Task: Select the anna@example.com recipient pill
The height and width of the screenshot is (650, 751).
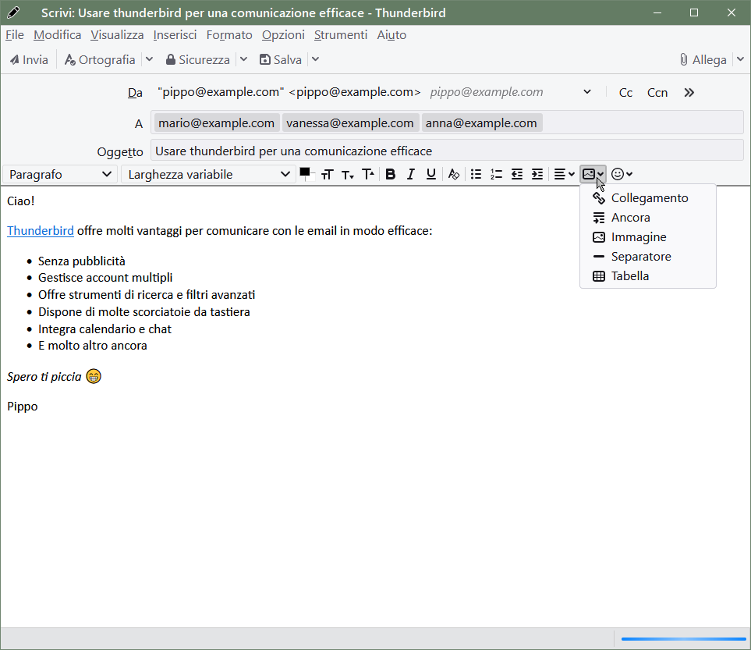Action: click(481, 123)
